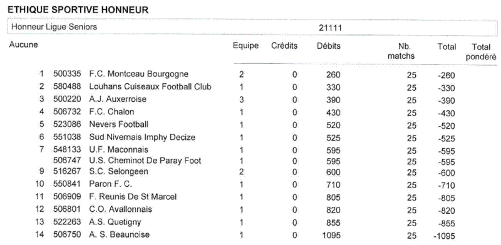Click the Equipe column header
Image resolution: width=501 pixels, height=245 pixels.
tap(245, 46)
